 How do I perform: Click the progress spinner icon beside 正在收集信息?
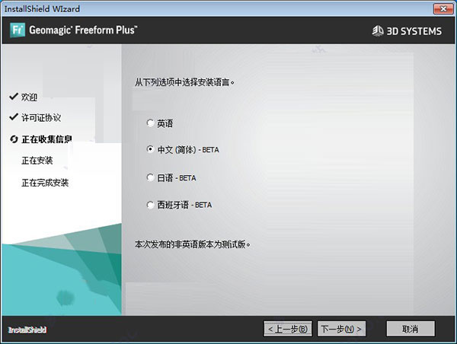tap(13, 139)
